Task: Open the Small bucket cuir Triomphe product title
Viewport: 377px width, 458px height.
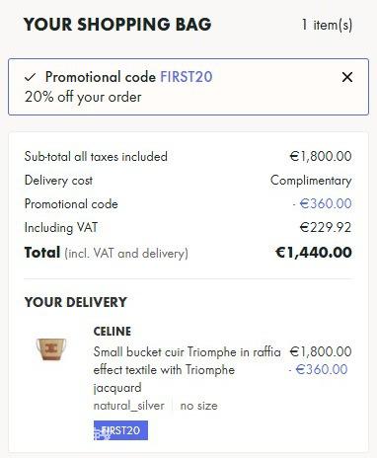Action: (x=187, y=370)
